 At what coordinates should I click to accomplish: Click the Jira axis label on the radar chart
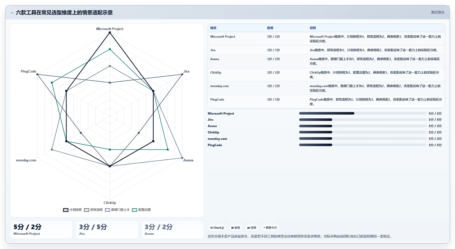coord(186,71)
